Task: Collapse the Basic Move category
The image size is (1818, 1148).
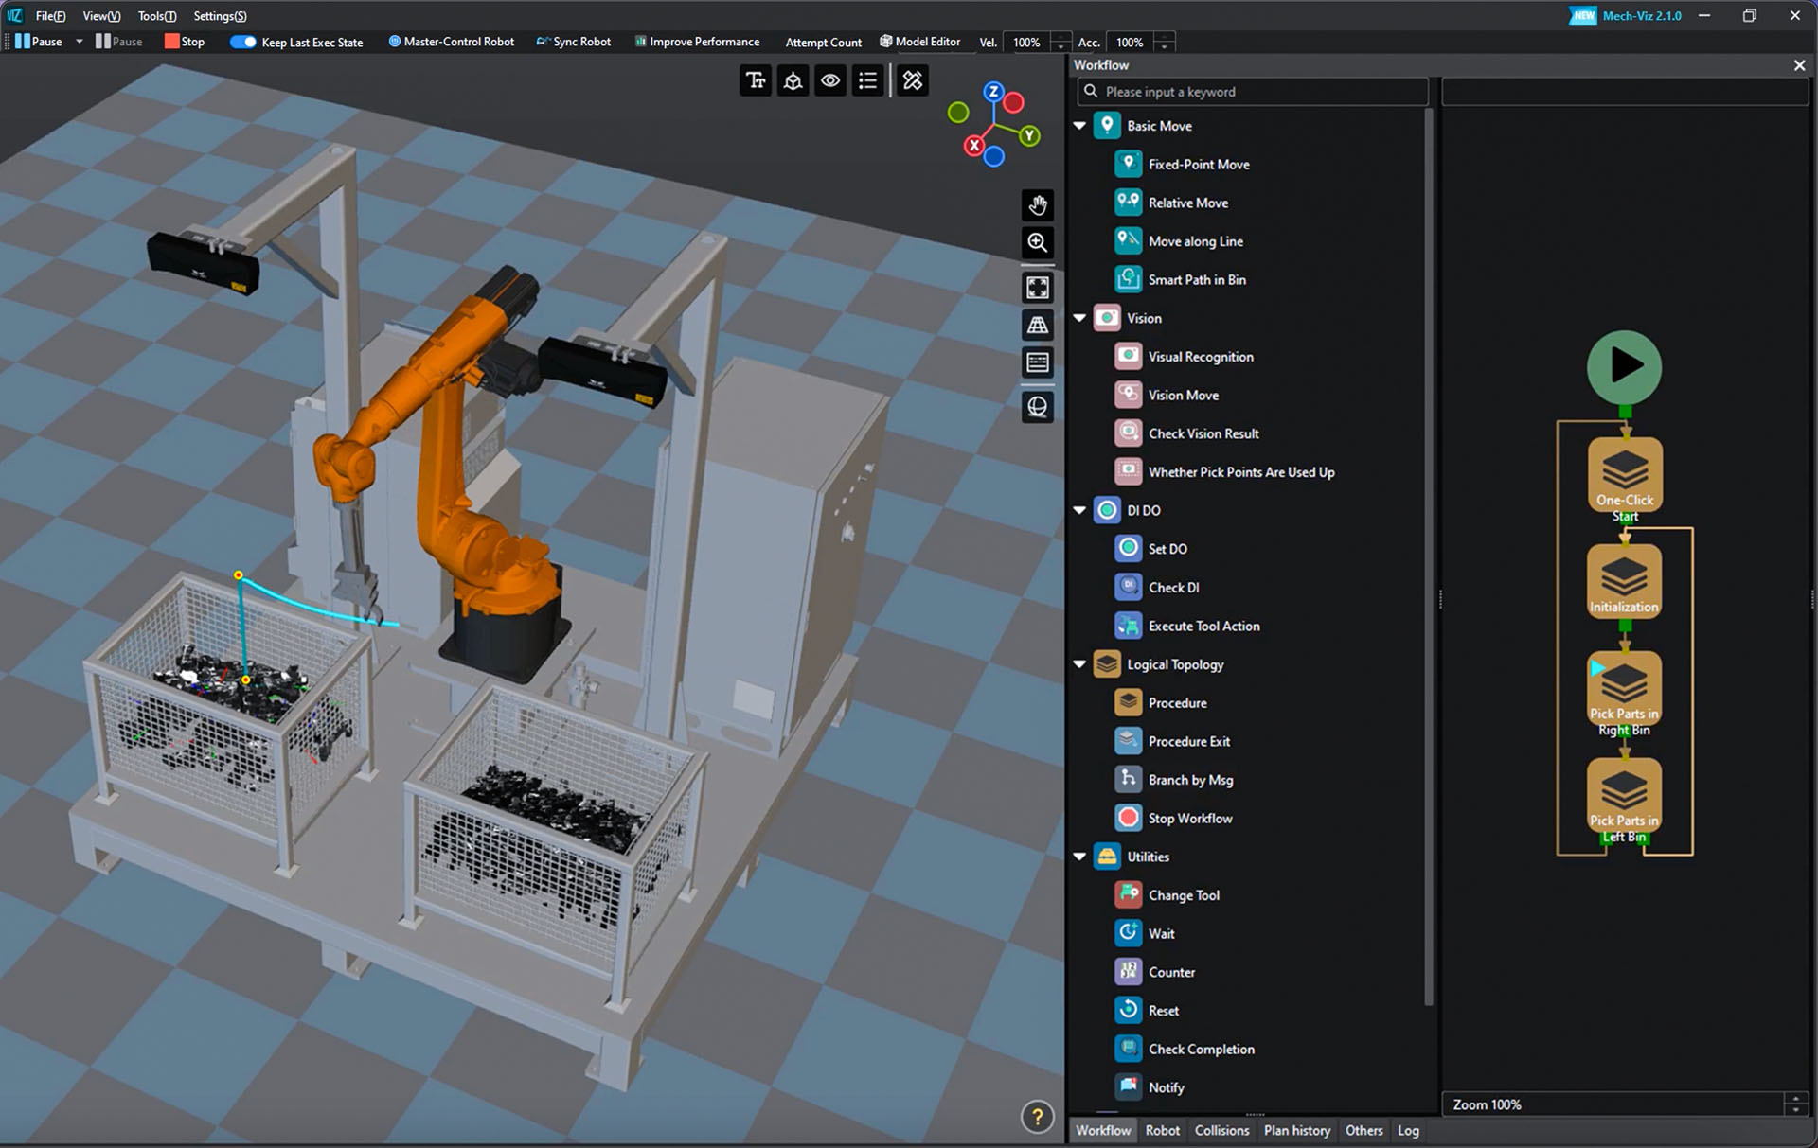Action: click(1079, 125)
